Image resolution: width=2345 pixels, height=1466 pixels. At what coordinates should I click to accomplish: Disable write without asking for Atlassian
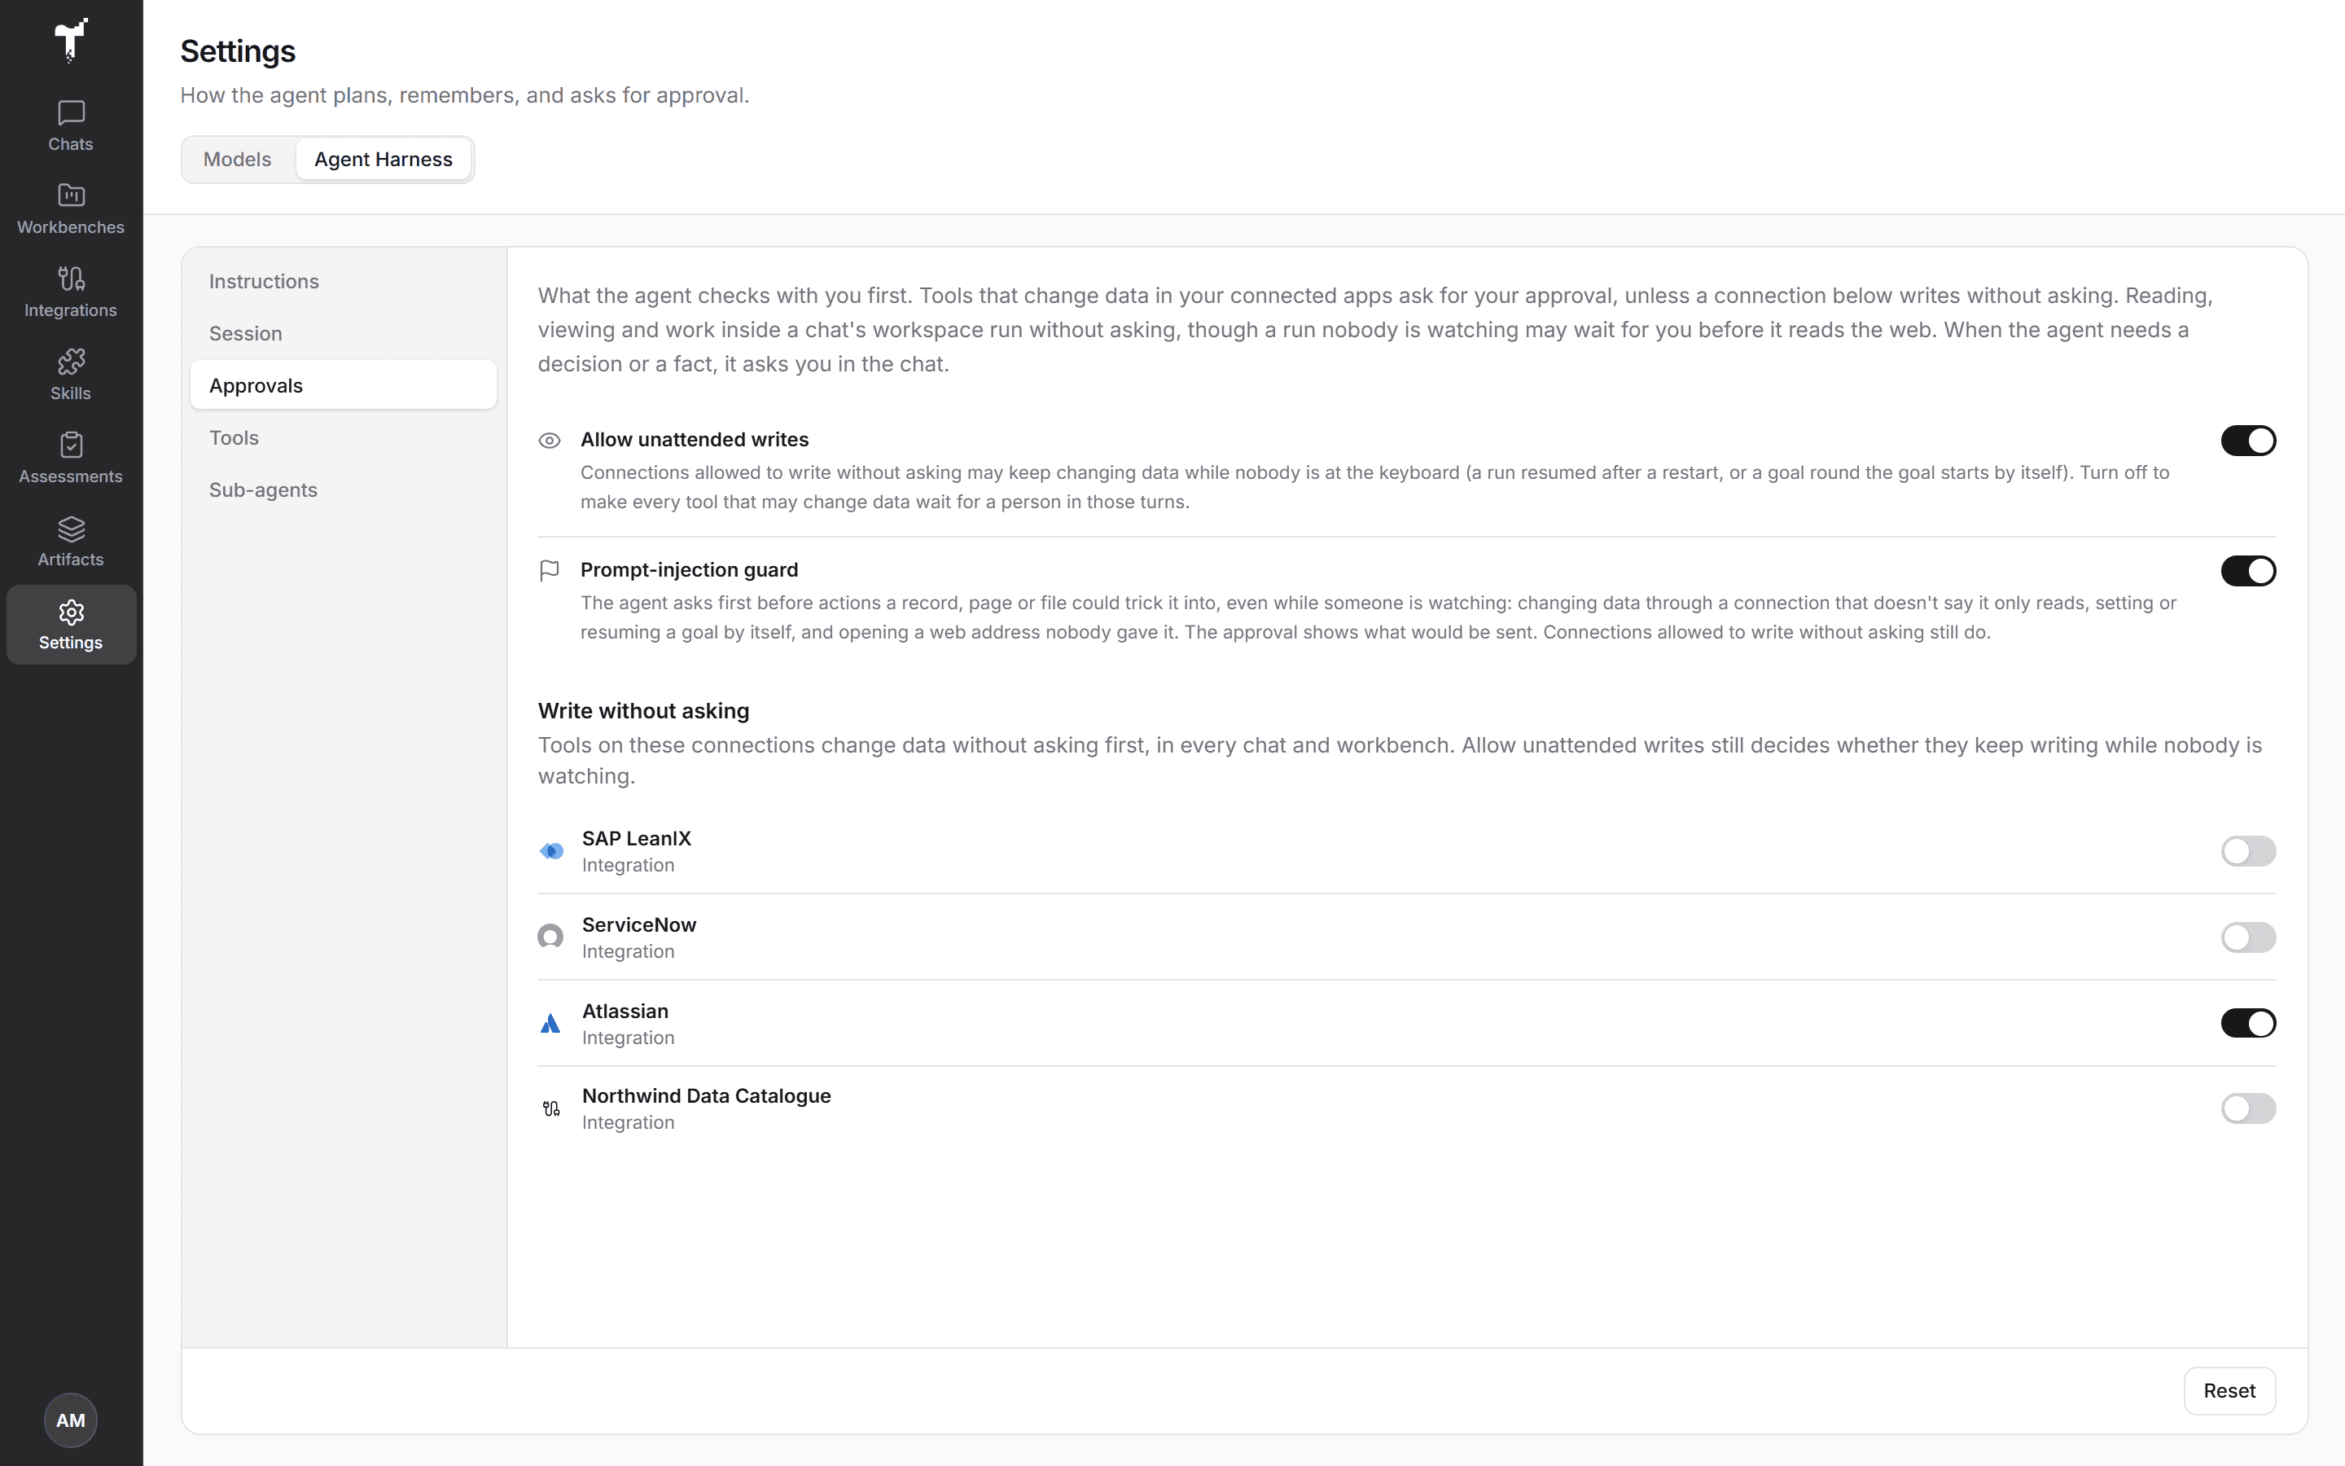(2248, 1023)
